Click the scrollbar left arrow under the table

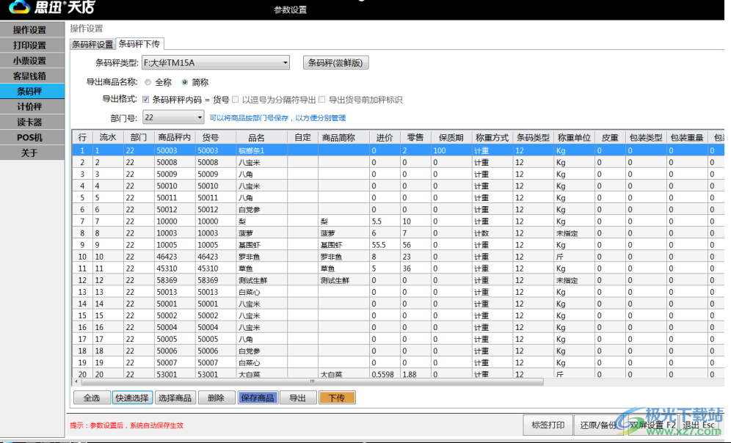[x=76, y=381]
